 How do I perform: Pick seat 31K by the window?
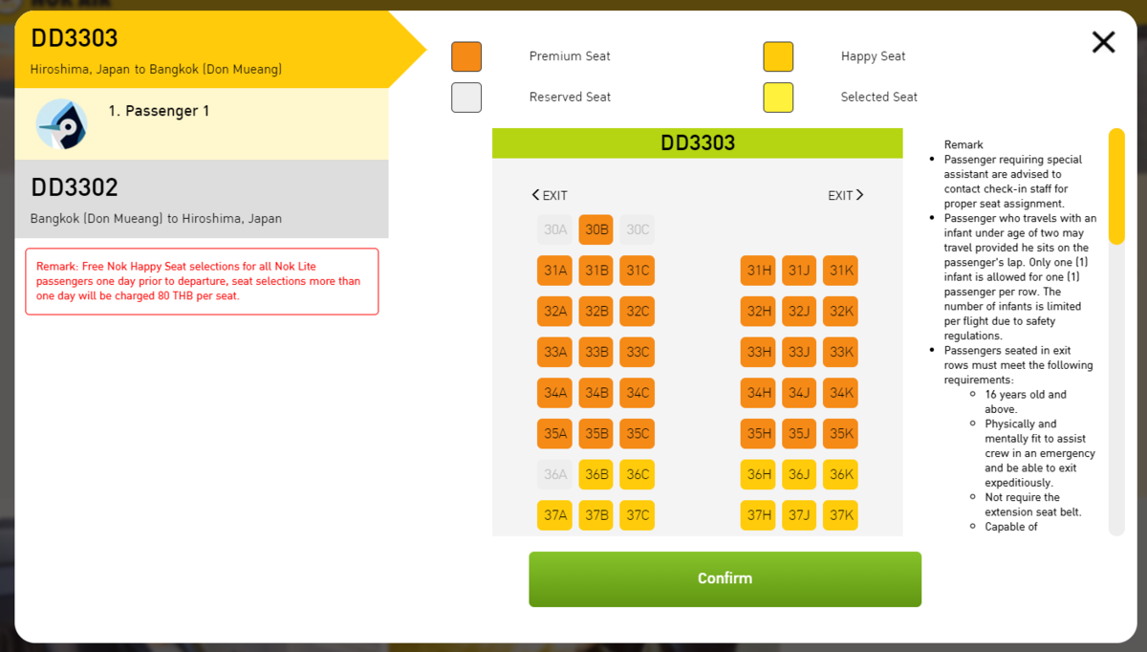coord(841,271)
